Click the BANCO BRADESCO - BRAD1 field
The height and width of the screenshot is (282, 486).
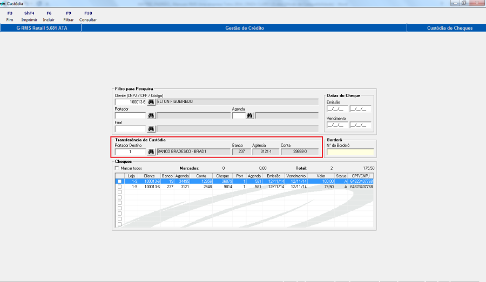(193, 152)
